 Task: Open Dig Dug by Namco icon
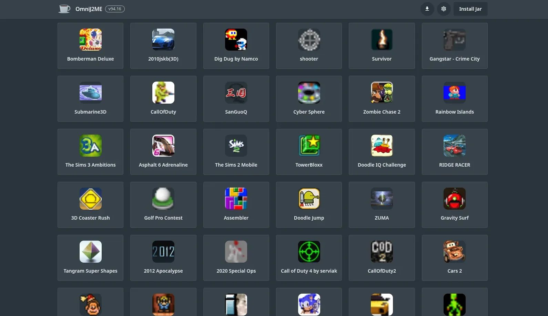236,40
